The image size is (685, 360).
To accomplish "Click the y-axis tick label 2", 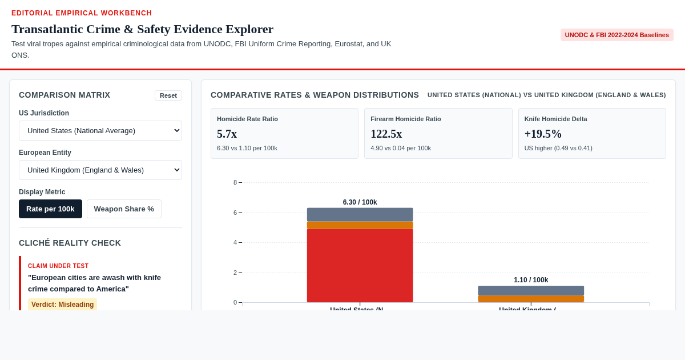I will point(235,273).
